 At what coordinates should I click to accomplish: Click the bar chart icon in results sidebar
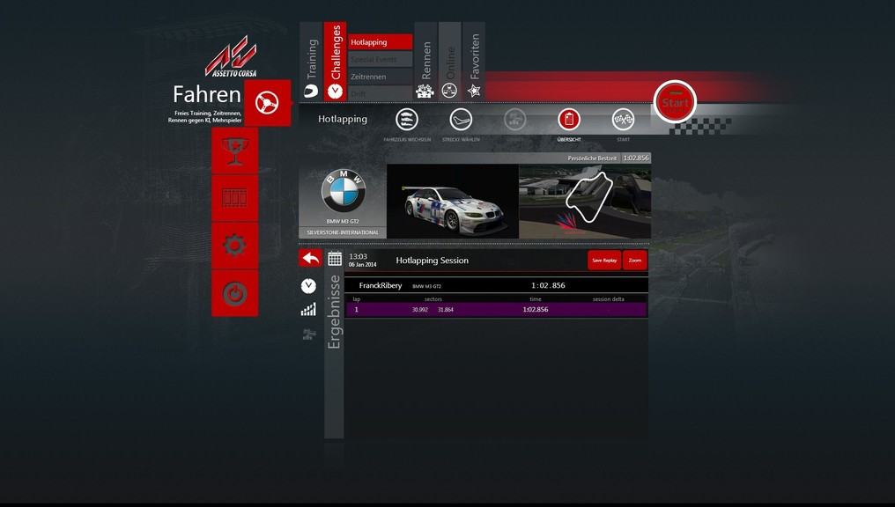pos(308,310)
